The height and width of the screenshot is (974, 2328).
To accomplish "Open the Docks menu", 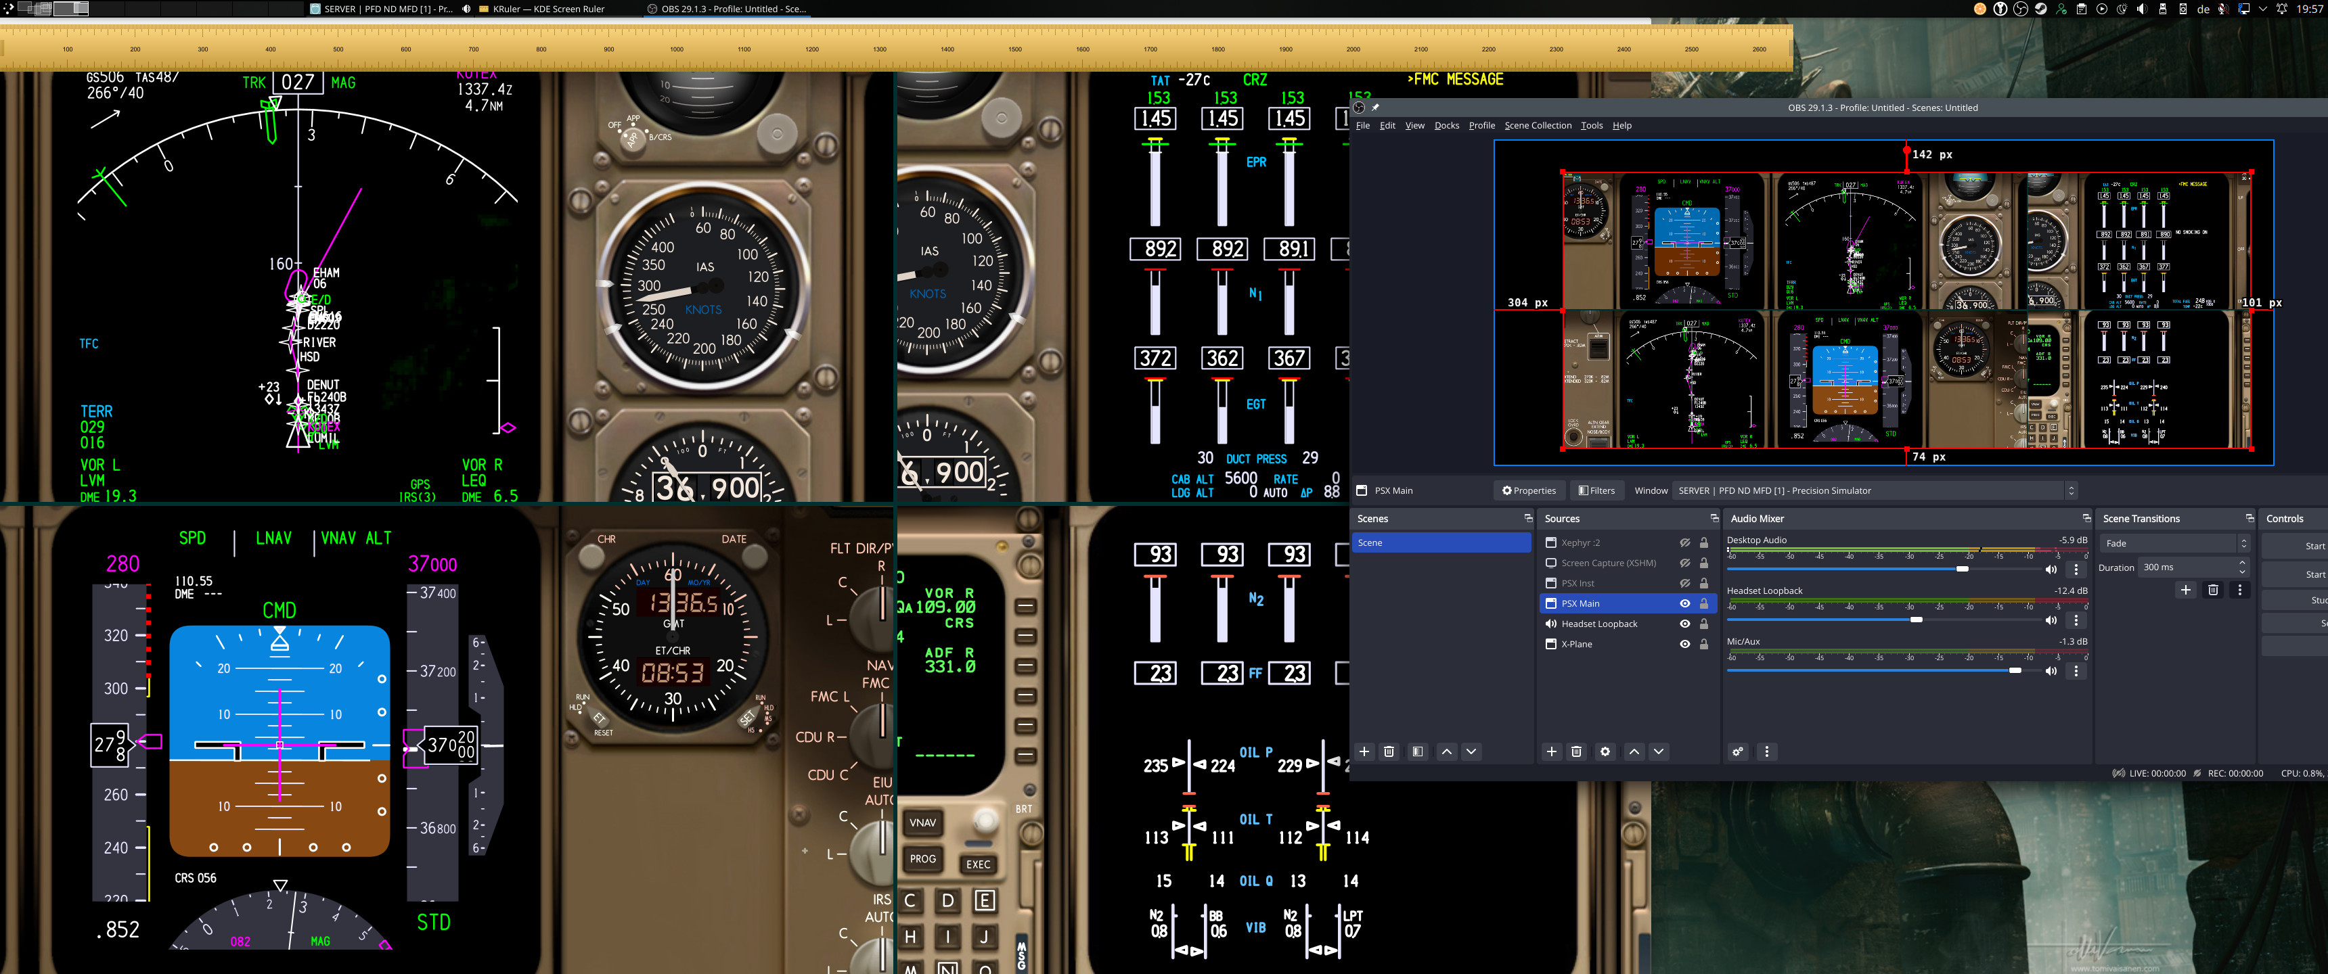I will 1446,126.
